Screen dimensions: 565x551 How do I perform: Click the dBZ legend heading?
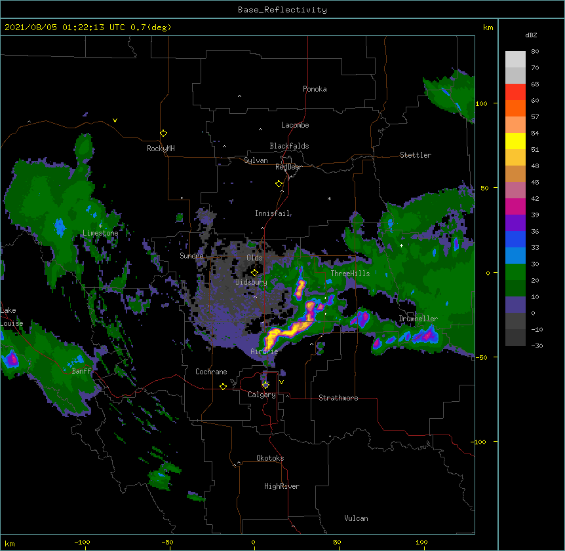531,35
